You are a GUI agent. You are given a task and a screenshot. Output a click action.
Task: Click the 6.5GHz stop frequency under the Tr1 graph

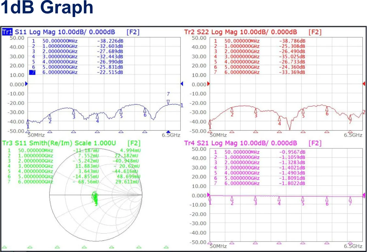(x=171, y=135)
